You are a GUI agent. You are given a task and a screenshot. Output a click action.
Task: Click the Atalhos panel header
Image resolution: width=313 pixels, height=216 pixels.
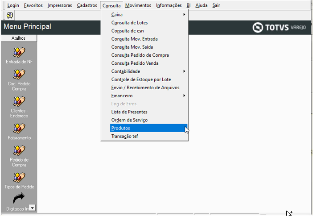point(19,38)
